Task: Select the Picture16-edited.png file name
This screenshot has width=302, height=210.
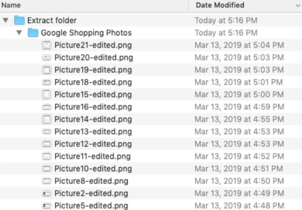Action: pos(93,107)
